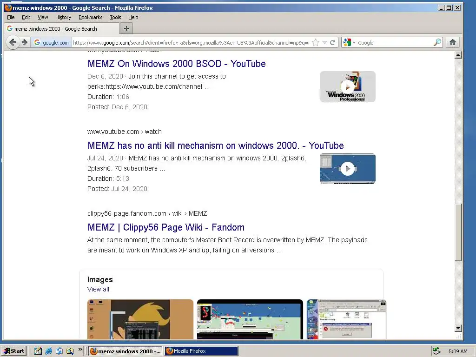
Task: Click the vertical scrollbar thumb
Action: pos(458,232)
